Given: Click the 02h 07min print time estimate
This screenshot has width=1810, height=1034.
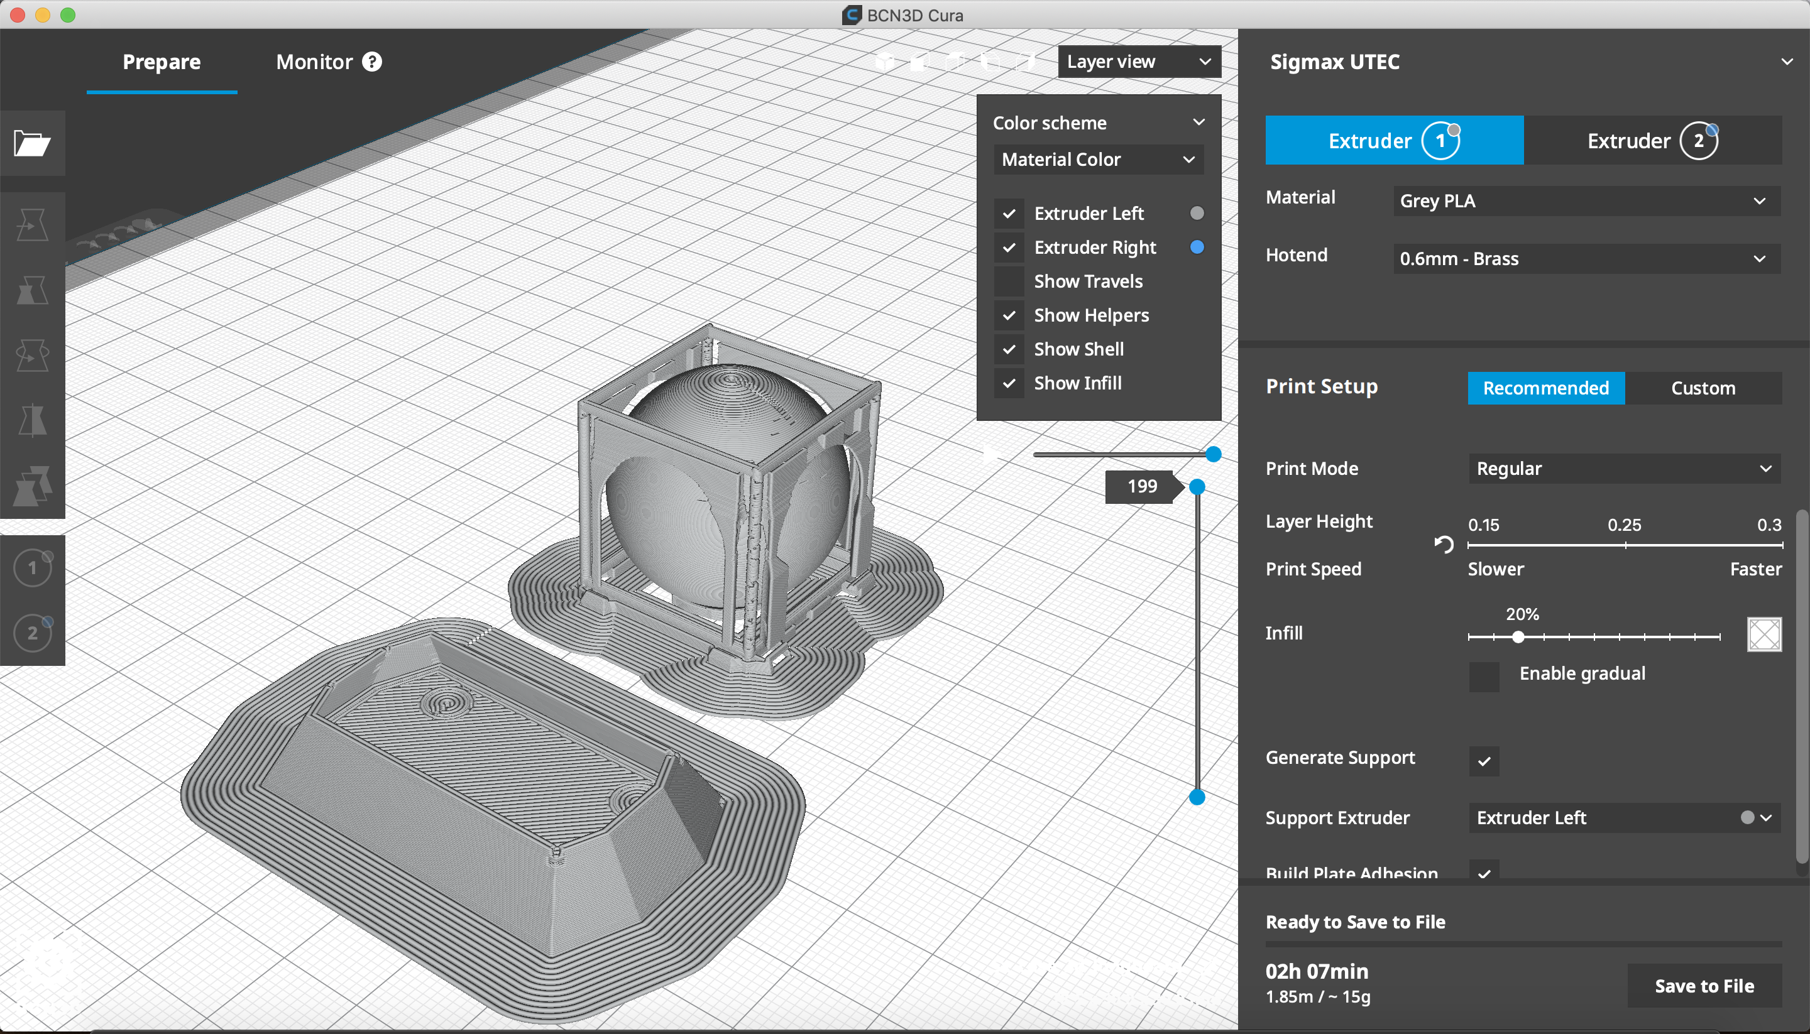Looking at the screenshot, I should click(1316, 971).
